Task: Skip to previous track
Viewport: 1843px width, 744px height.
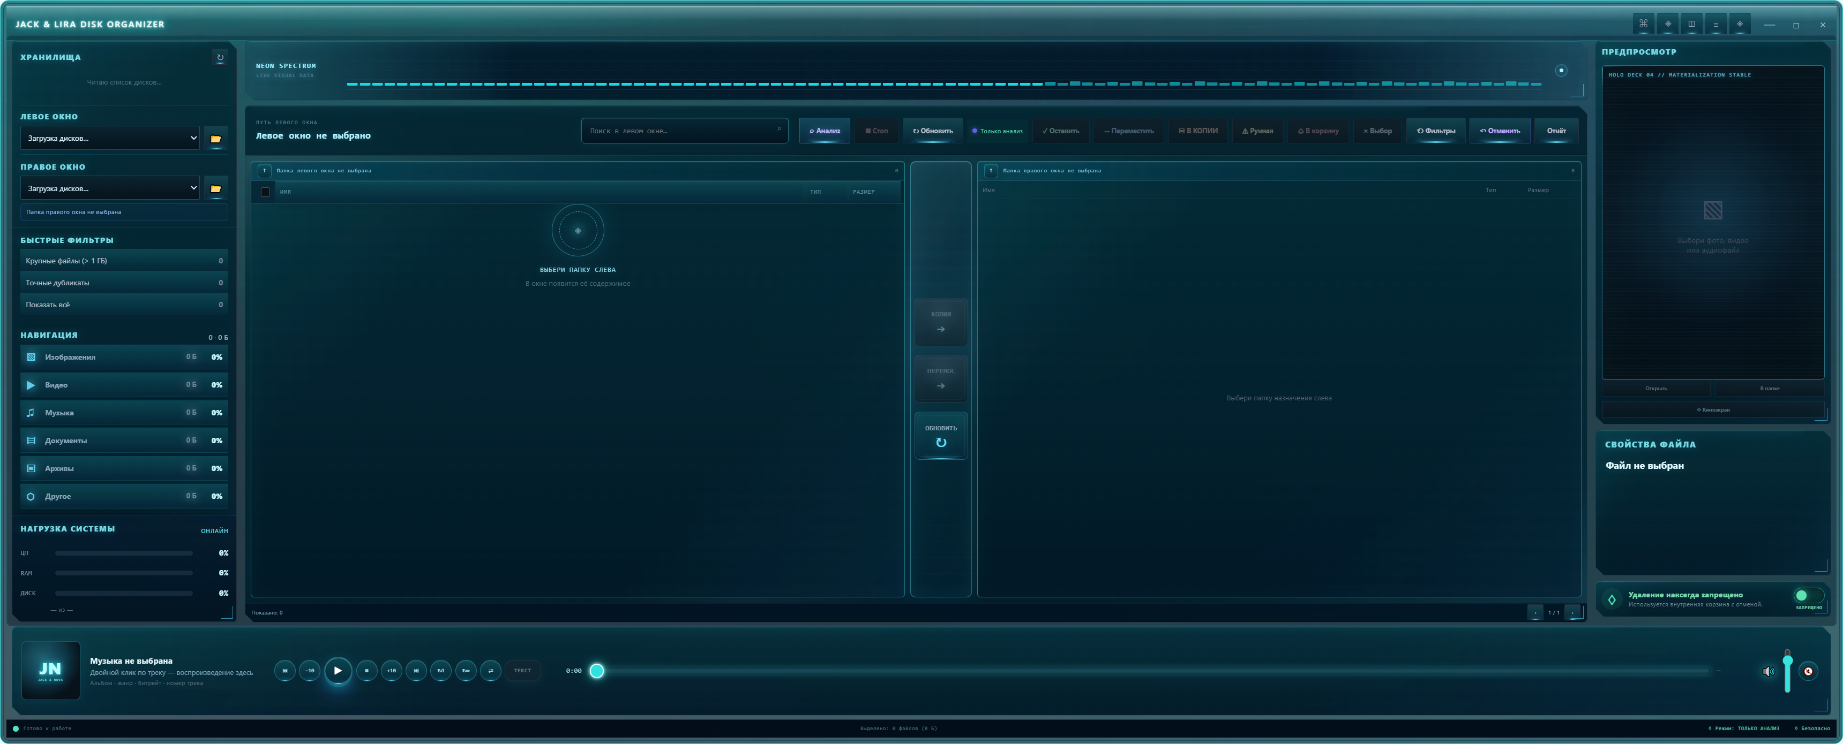Action: (x=284, y=670)
